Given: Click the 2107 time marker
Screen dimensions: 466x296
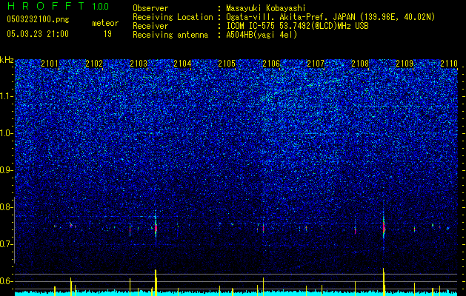Looking at the screenshot, I should [316, 64].
